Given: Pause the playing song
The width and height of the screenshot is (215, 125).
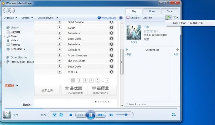Looking at the screenshot, I should tap(91, 115).
